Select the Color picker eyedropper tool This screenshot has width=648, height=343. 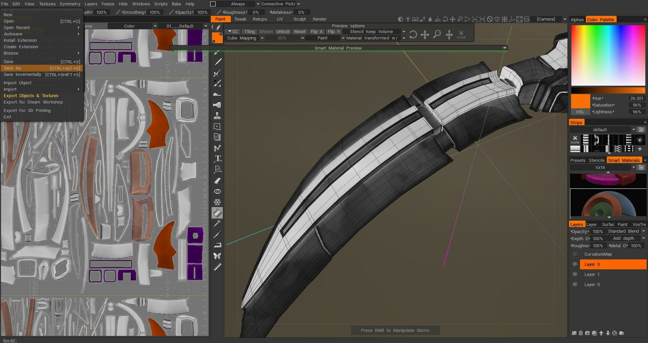click(x=217, y=234)
